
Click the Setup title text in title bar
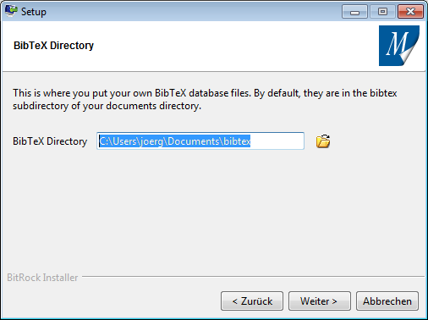[34, 12]
